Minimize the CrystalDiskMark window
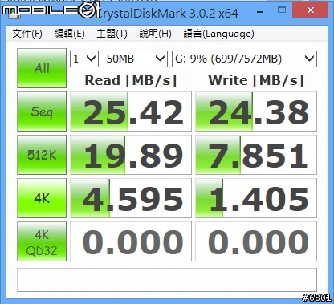The height and width of the screenshot is (304, 334). [x=260, y=11]
